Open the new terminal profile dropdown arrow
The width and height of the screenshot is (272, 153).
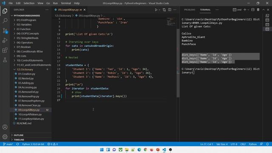coord(248,10)
